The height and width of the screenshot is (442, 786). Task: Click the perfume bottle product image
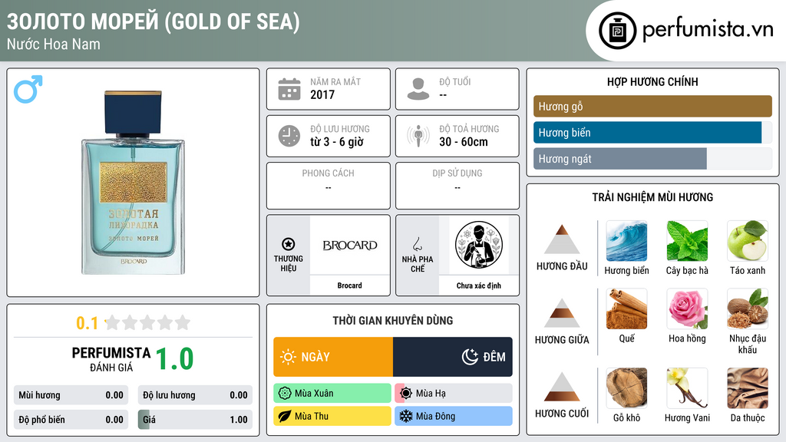coord(134,183)
